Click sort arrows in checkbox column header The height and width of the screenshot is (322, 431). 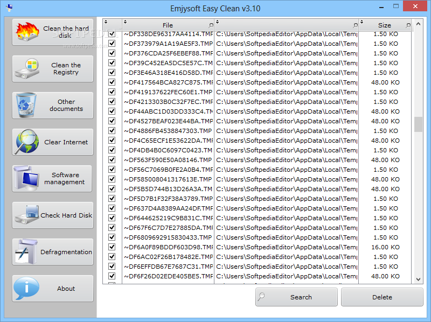click(106, 22)
